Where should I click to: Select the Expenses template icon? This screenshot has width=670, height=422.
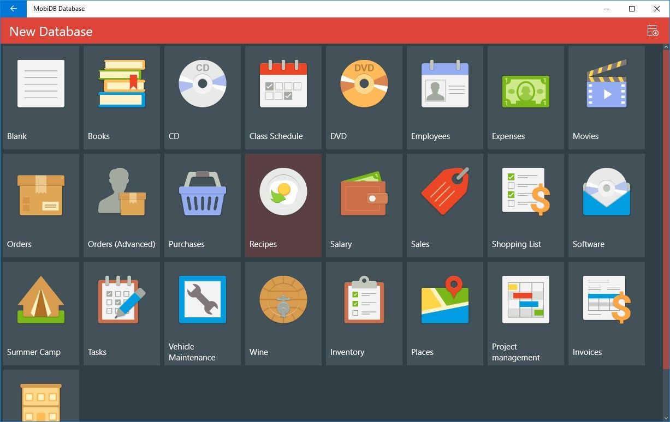pyautogui.click(x=525, y=97)
